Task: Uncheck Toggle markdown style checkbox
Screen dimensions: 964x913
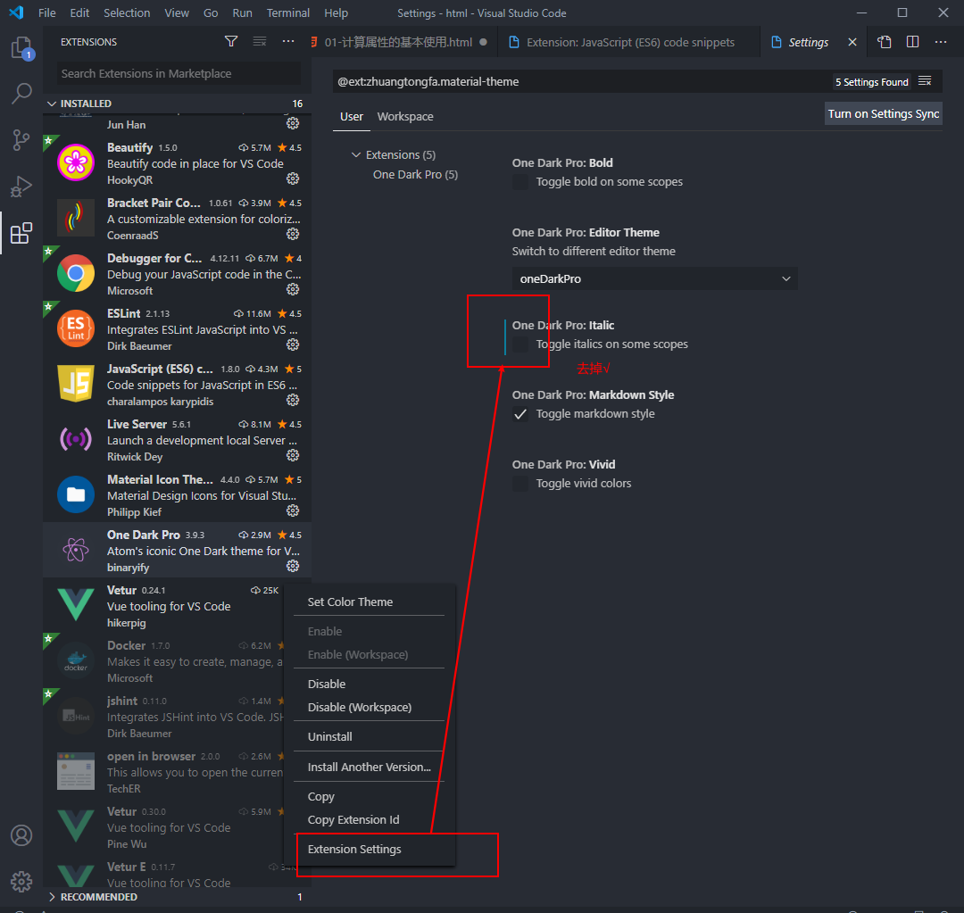Action: [520, 414]
